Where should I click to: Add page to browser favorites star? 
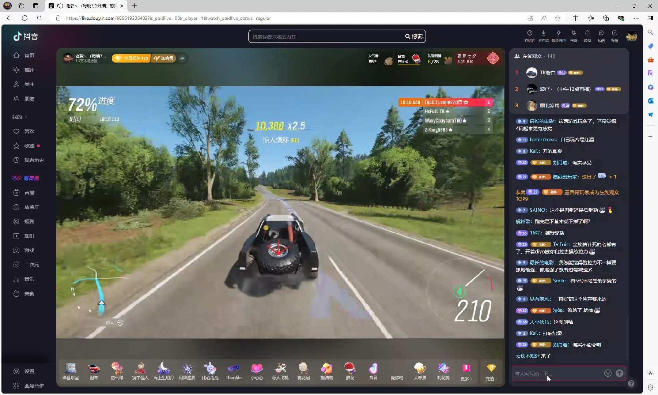click(x=557, y=18)
